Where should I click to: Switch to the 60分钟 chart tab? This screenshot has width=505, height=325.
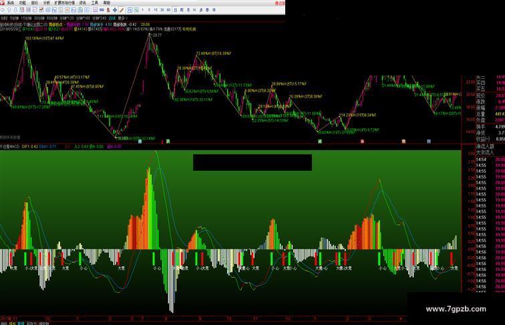click(x=52, y=18)
